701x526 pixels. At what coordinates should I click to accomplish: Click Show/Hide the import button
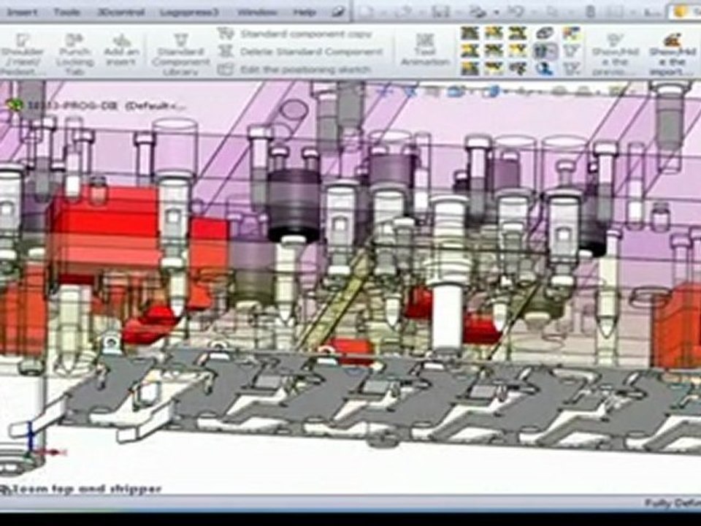pyautogui.click(x=673, y=53)
